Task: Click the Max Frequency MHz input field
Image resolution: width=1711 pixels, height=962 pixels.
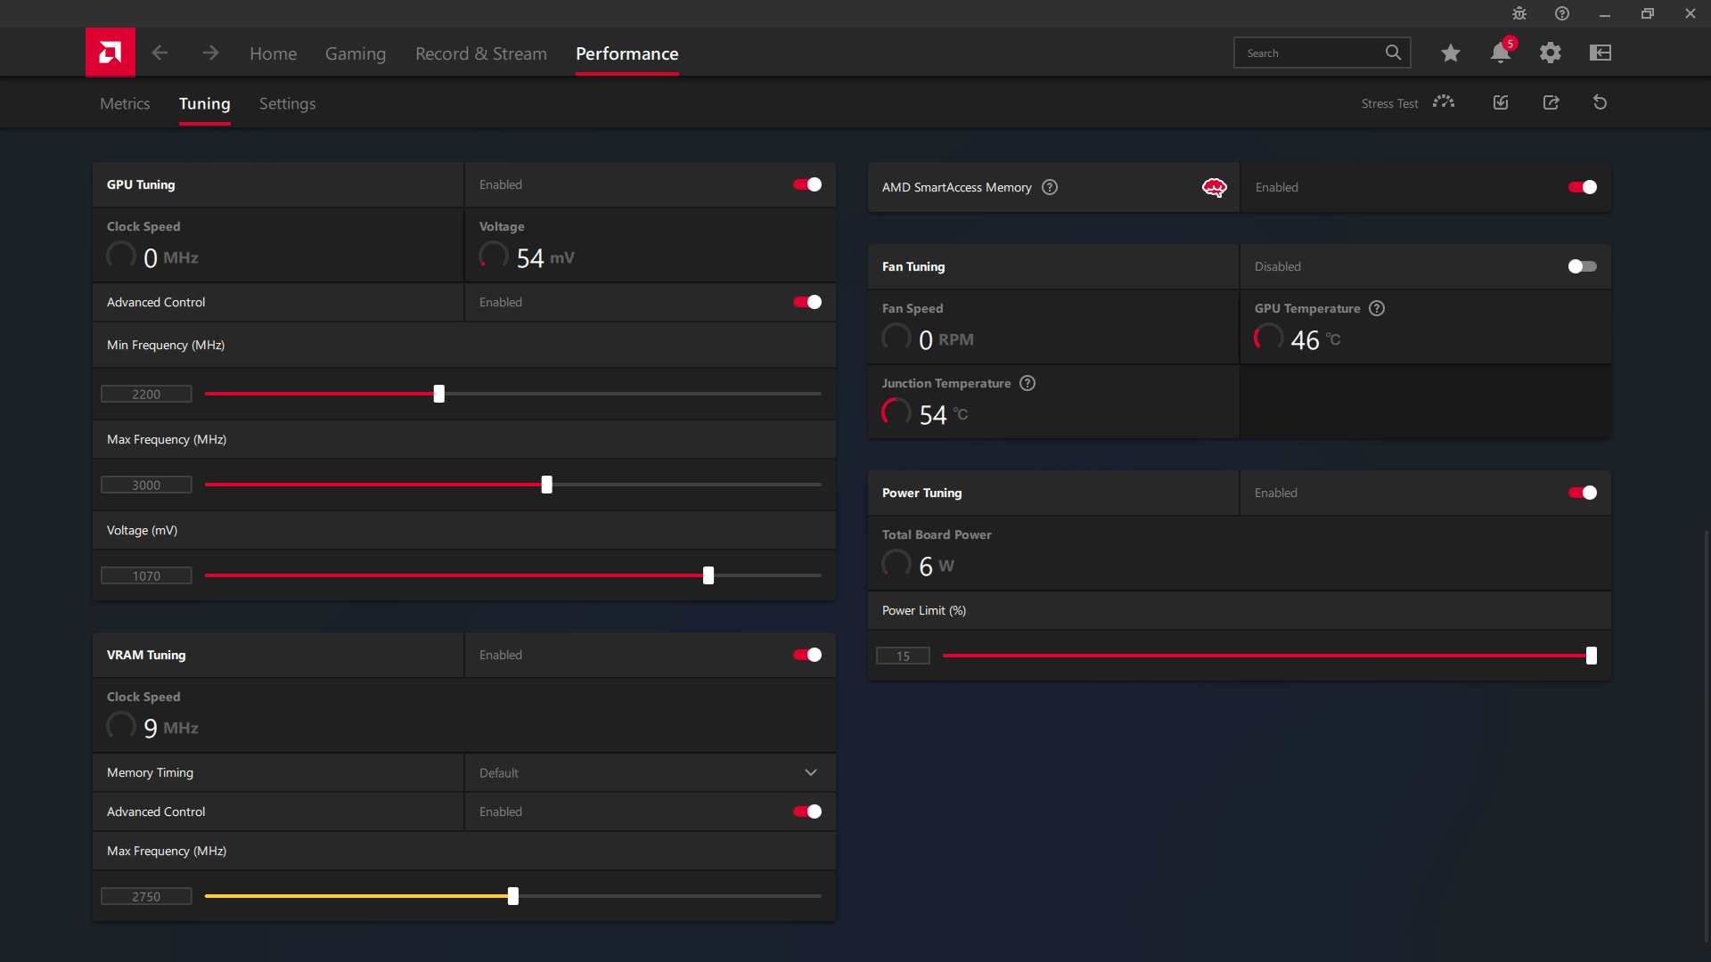Action: (146, 484)
